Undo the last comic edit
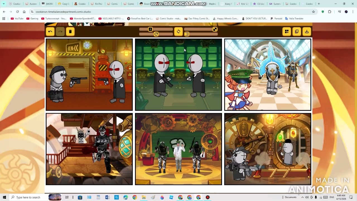The height and width of the screenshot is (201, 357). [50, 32]
